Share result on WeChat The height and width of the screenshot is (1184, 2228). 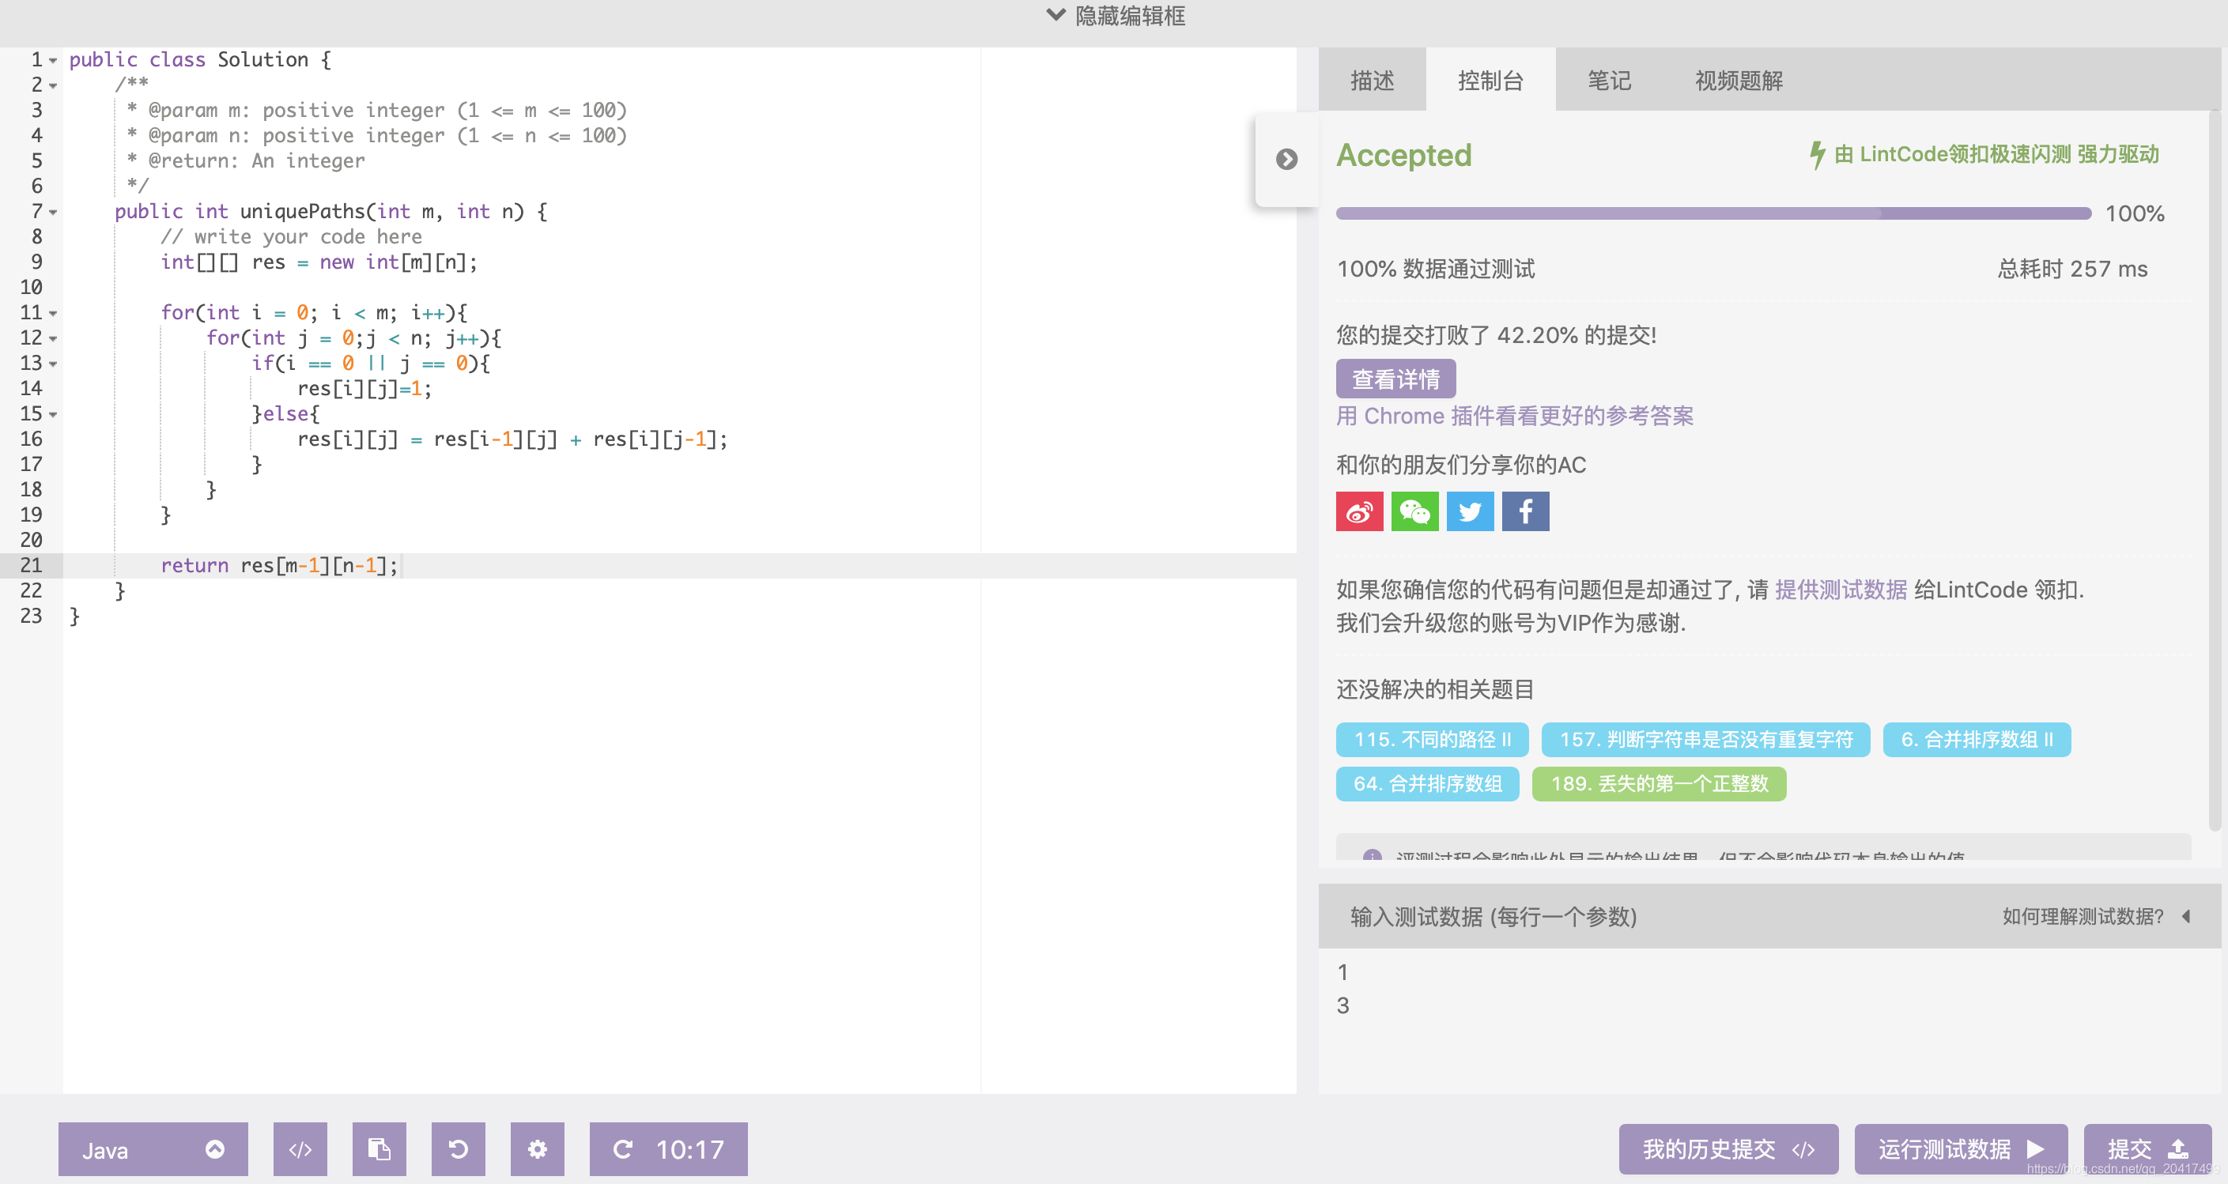pyautogui.click(x=1415, y=511)
